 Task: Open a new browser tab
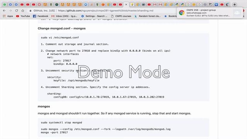click(x=235, y=5)
